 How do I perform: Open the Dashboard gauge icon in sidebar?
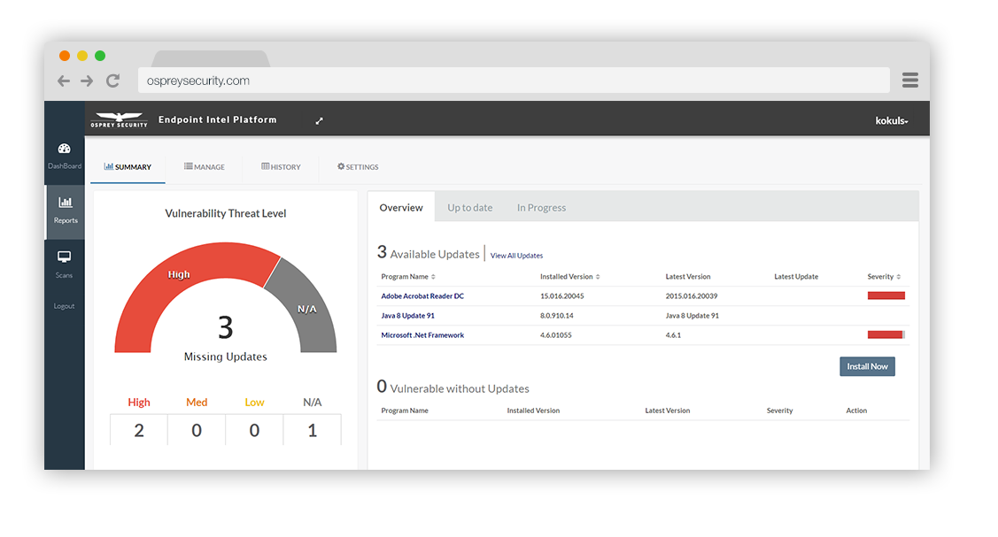[64, 149]
